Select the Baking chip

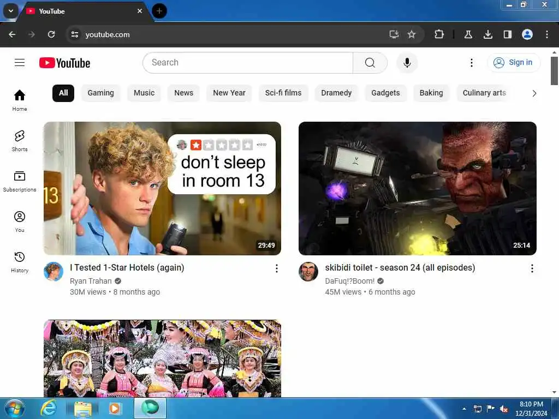[431, 93]
